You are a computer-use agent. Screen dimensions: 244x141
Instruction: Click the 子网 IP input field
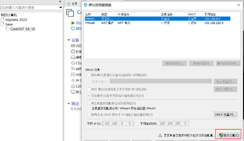point(118,123)
